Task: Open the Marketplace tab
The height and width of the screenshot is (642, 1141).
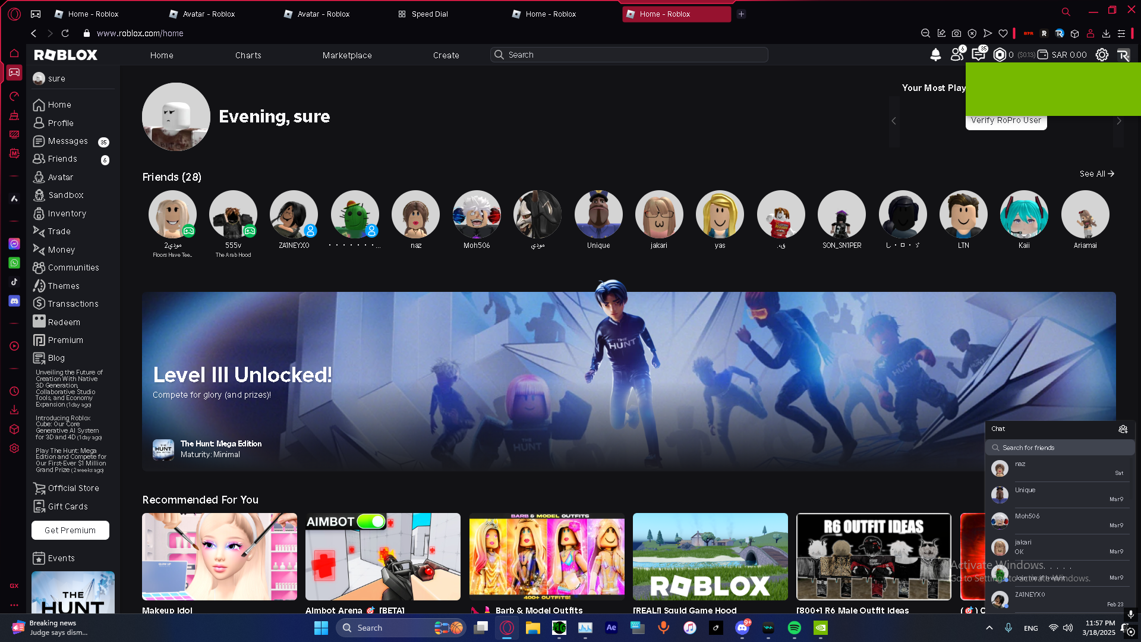Action: click(x=347, y=55)
